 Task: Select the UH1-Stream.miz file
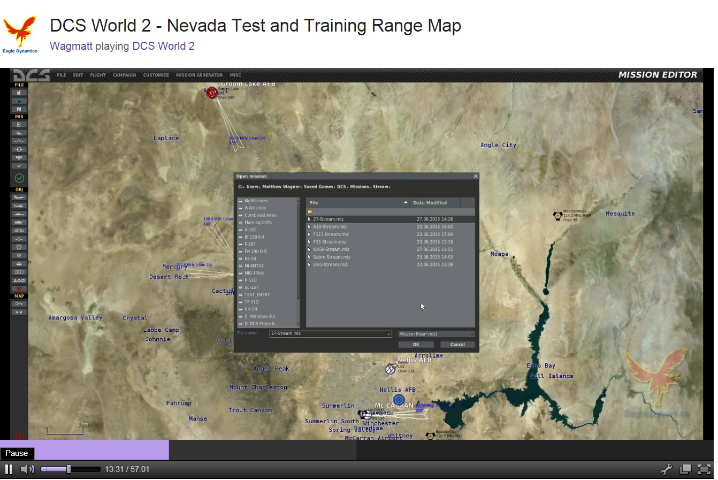pos(330,264)
